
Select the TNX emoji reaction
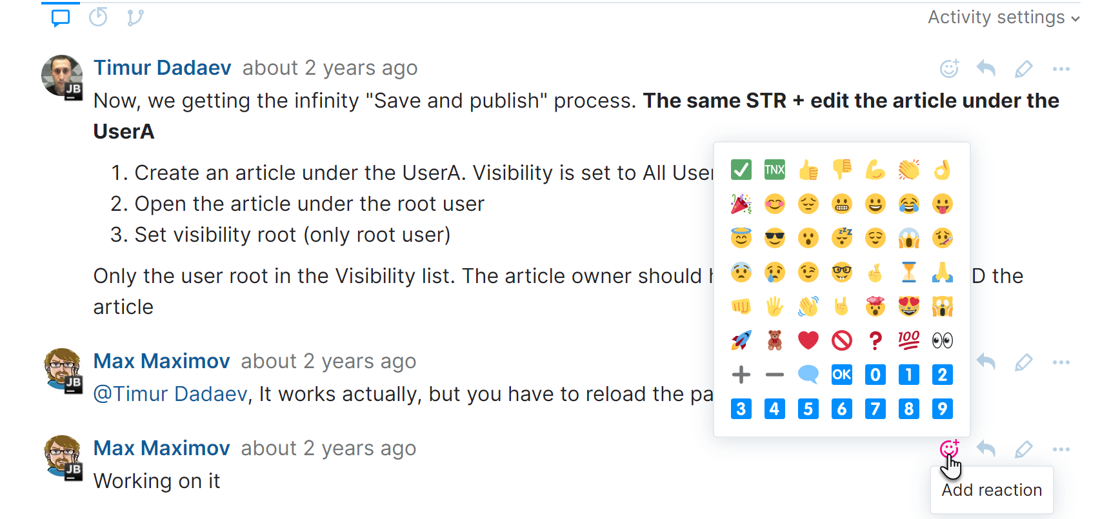pyautogui.click(x=774, y=170)
